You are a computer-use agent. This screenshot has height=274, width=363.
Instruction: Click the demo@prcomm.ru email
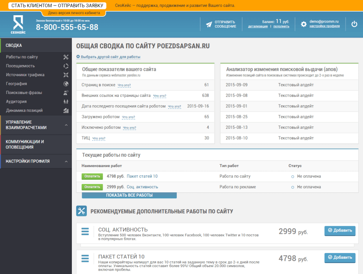324,21
